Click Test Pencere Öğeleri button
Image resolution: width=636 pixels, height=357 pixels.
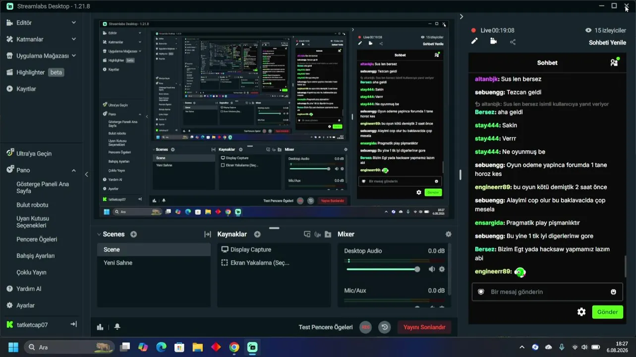coord(326,327)
